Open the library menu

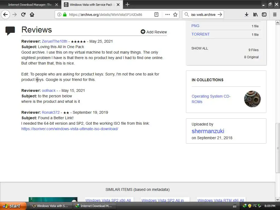click(255, 14)
